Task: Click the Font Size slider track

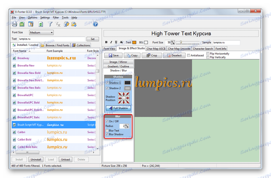Action: pos(188,42)
